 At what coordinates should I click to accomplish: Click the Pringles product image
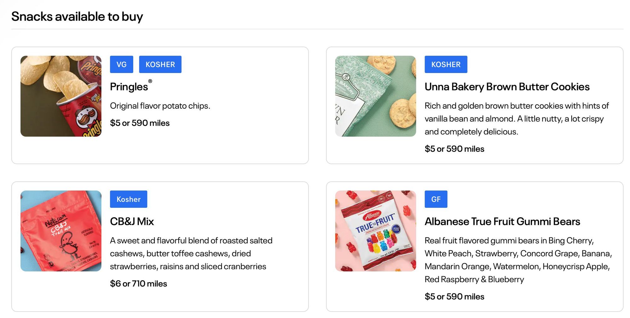pos(61,96)
